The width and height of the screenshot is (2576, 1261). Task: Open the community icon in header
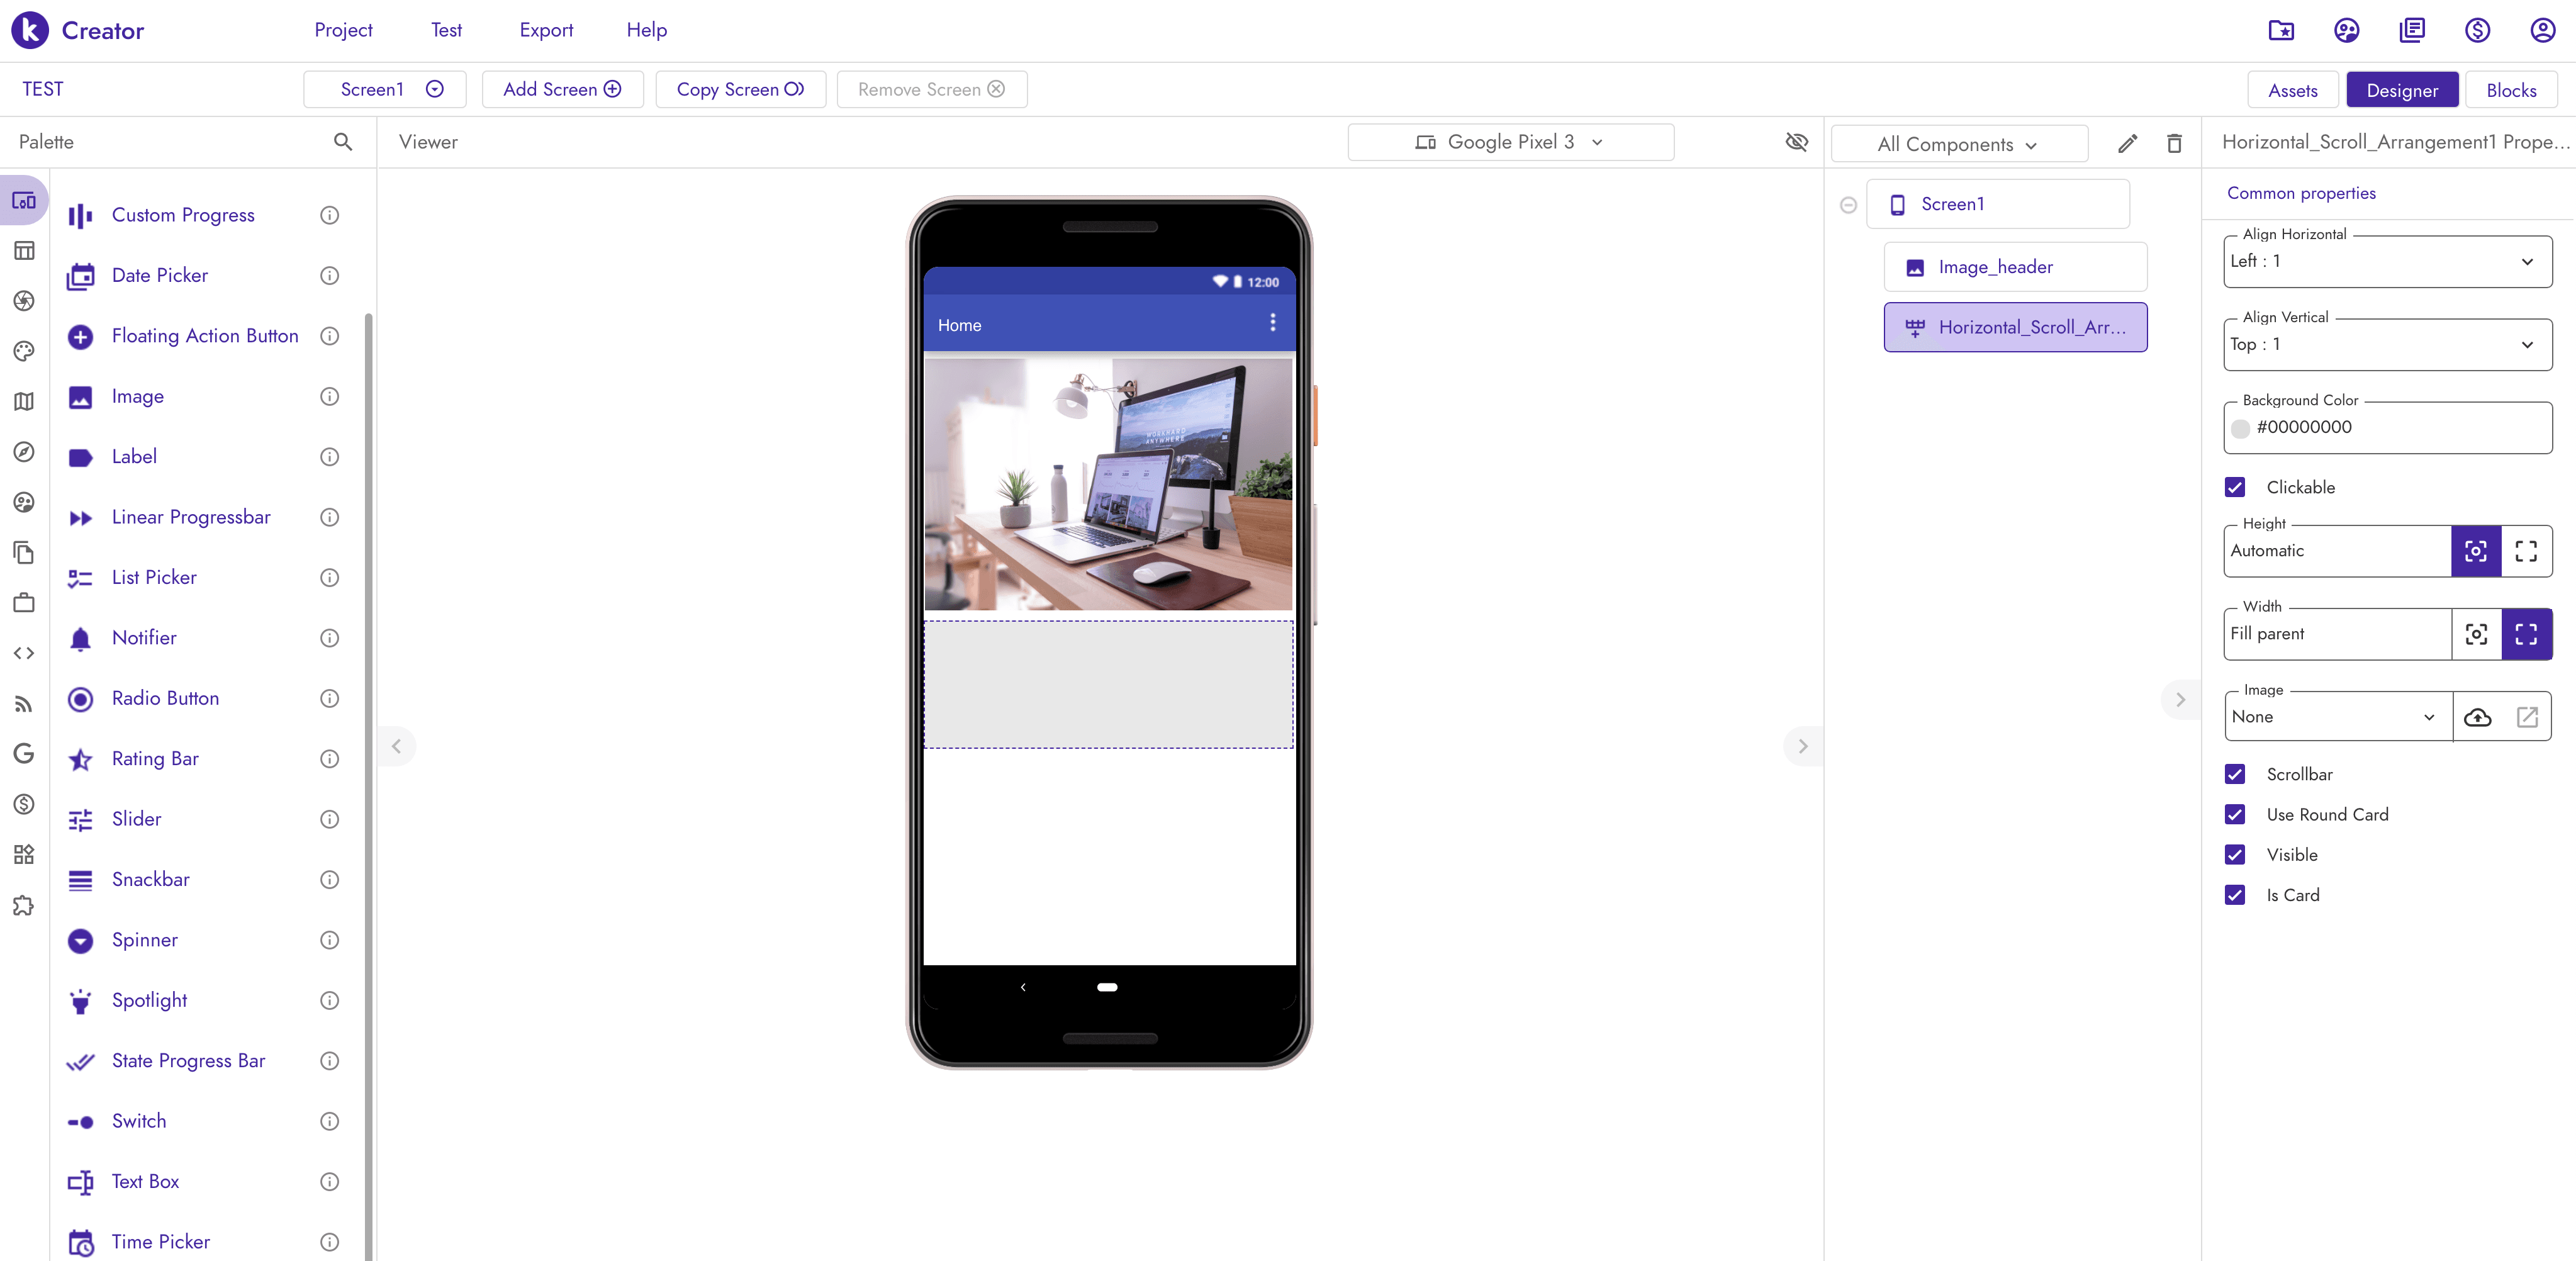point(2347,30)
